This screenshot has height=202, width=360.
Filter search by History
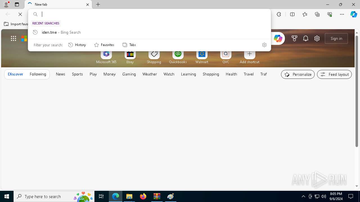77,45
